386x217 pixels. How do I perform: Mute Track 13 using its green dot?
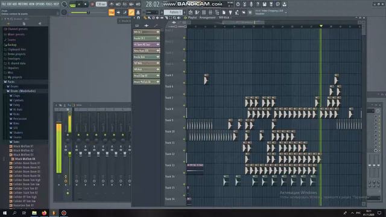coord(184,173)
